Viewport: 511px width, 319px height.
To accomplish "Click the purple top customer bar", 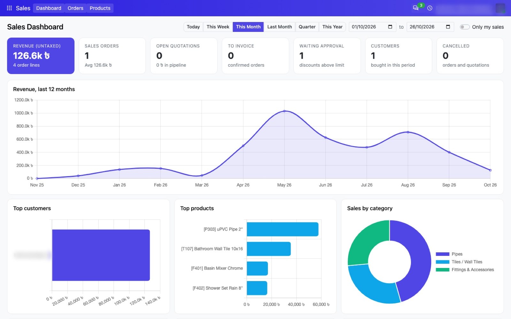I will click(x=101, y=255).
